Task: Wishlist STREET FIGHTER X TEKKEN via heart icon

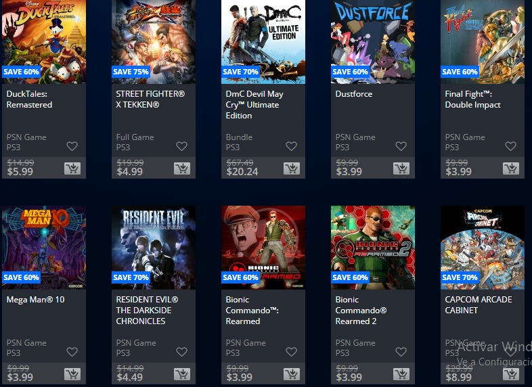Action: (181, 146)
